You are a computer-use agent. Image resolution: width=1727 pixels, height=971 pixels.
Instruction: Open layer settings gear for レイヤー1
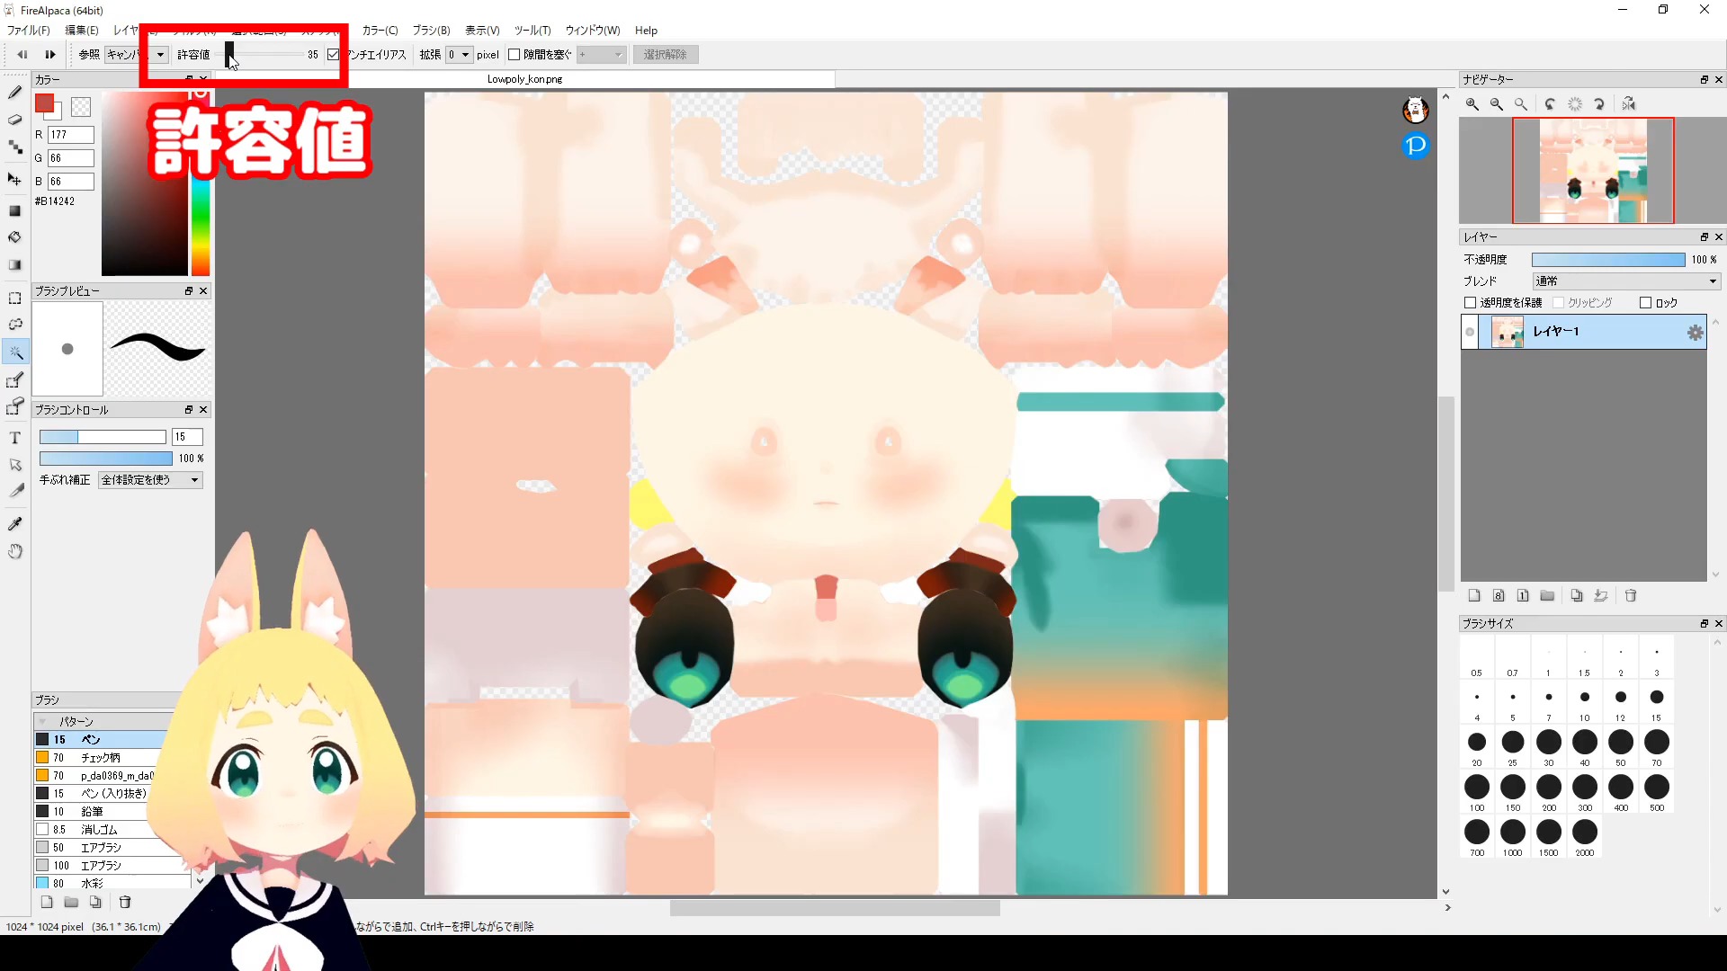(1696, 333)
